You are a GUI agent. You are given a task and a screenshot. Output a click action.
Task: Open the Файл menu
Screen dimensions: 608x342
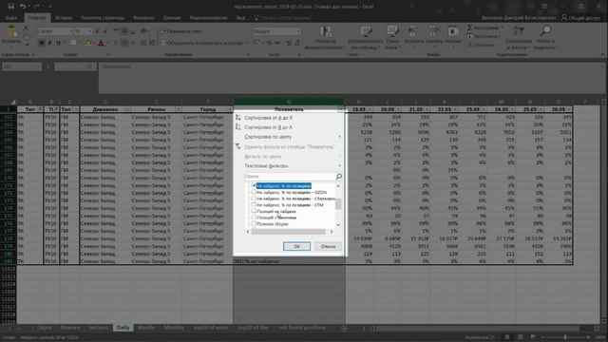[11, 18]
